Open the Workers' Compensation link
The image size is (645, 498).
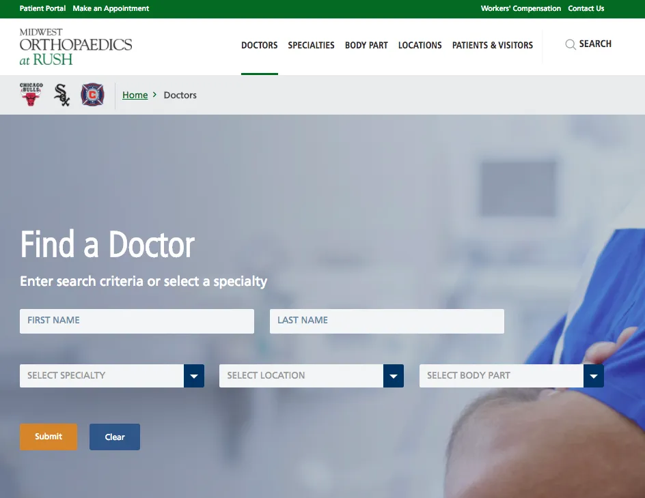[x=521, y=8]
